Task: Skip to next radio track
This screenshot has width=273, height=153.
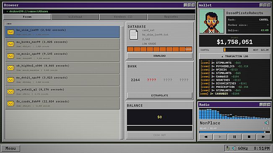Action: [x=263, y=137]
